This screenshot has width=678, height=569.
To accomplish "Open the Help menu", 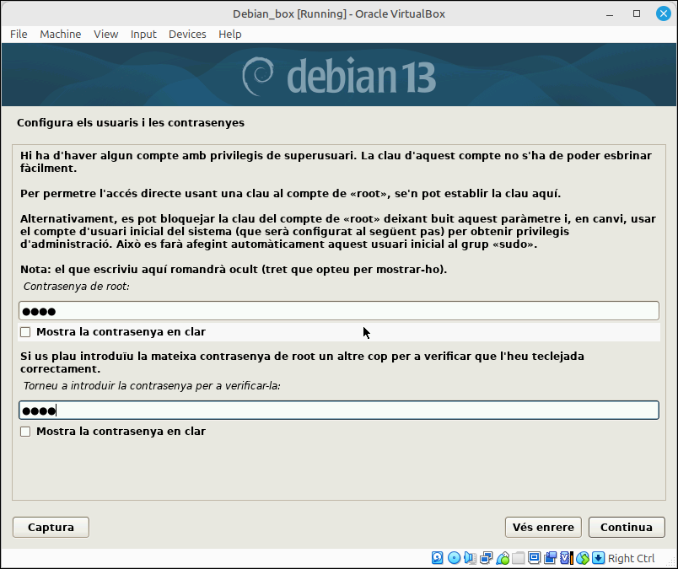I will 230,35.
